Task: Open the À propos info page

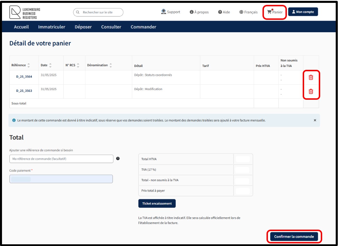Action: pyautogui.click(x=199, y=12)
